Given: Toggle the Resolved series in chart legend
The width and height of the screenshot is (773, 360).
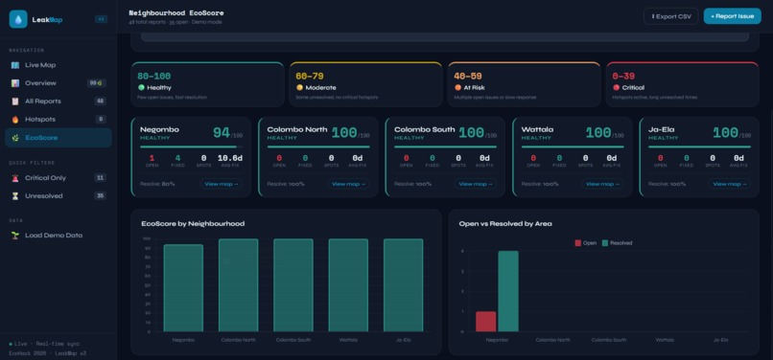Looking at the screenshot, I should 617,243.
